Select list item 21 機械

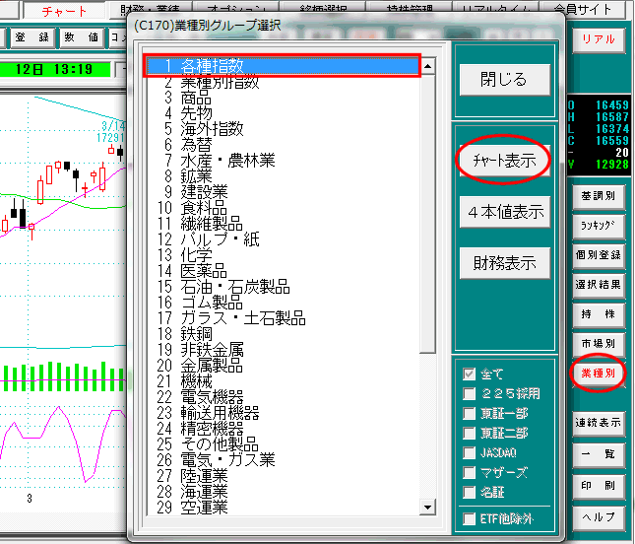coord(283,381)
